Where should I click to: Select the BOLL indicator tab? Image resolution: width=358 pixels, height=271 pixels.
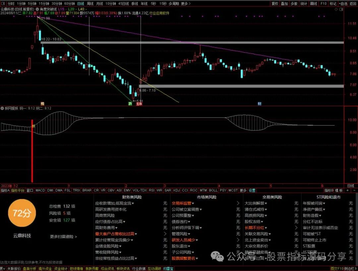tap(213, 190)
